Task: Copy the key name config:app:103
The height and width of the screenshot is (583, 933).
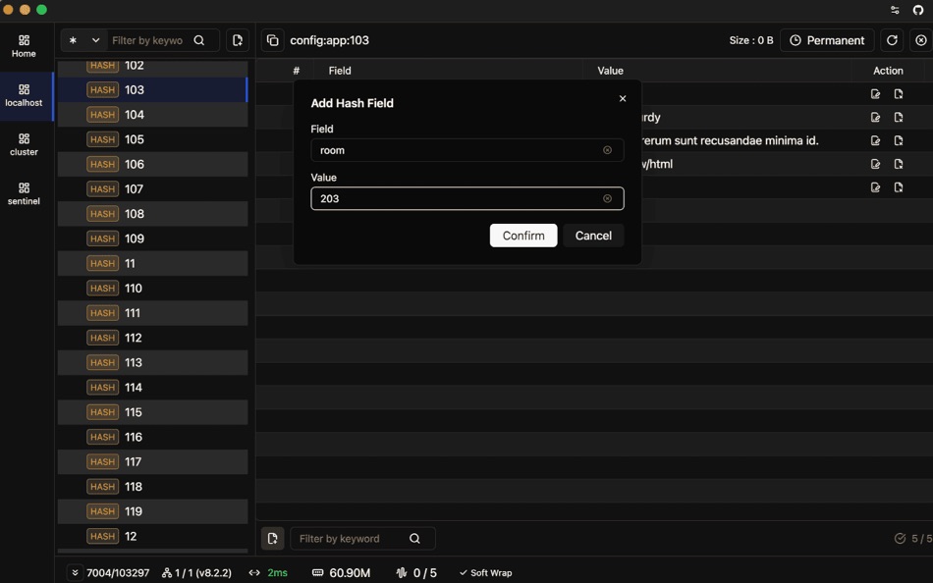Action: point(272,40)
